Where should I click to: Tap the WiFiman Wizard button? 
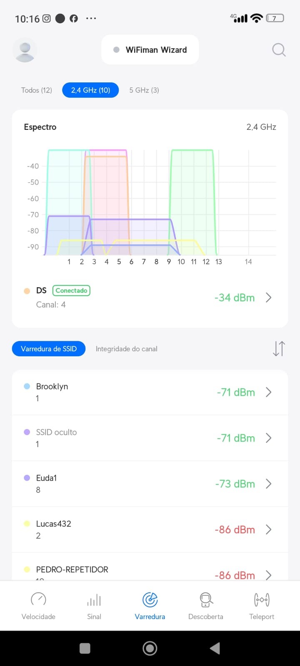coord(150,50)
